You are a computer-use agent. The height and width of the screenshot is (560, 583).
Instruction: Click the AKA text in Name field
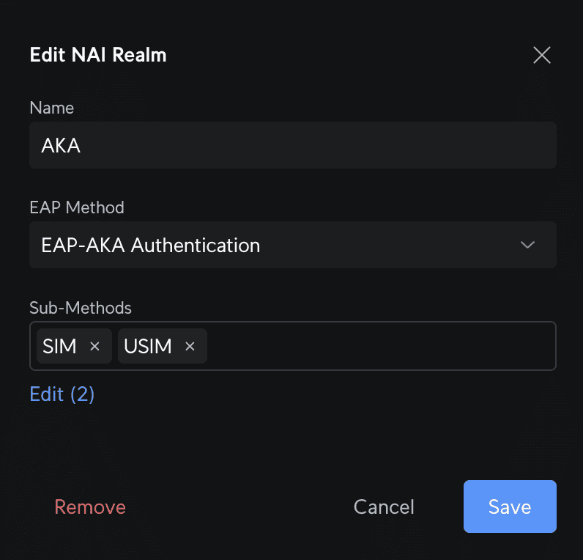(61, 145)
